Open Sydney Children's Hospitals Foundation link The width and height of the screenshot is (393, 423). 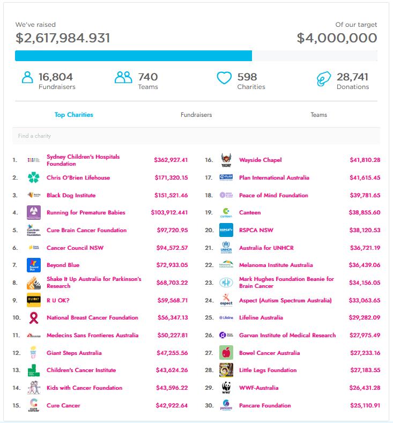(x=83, y=160)
